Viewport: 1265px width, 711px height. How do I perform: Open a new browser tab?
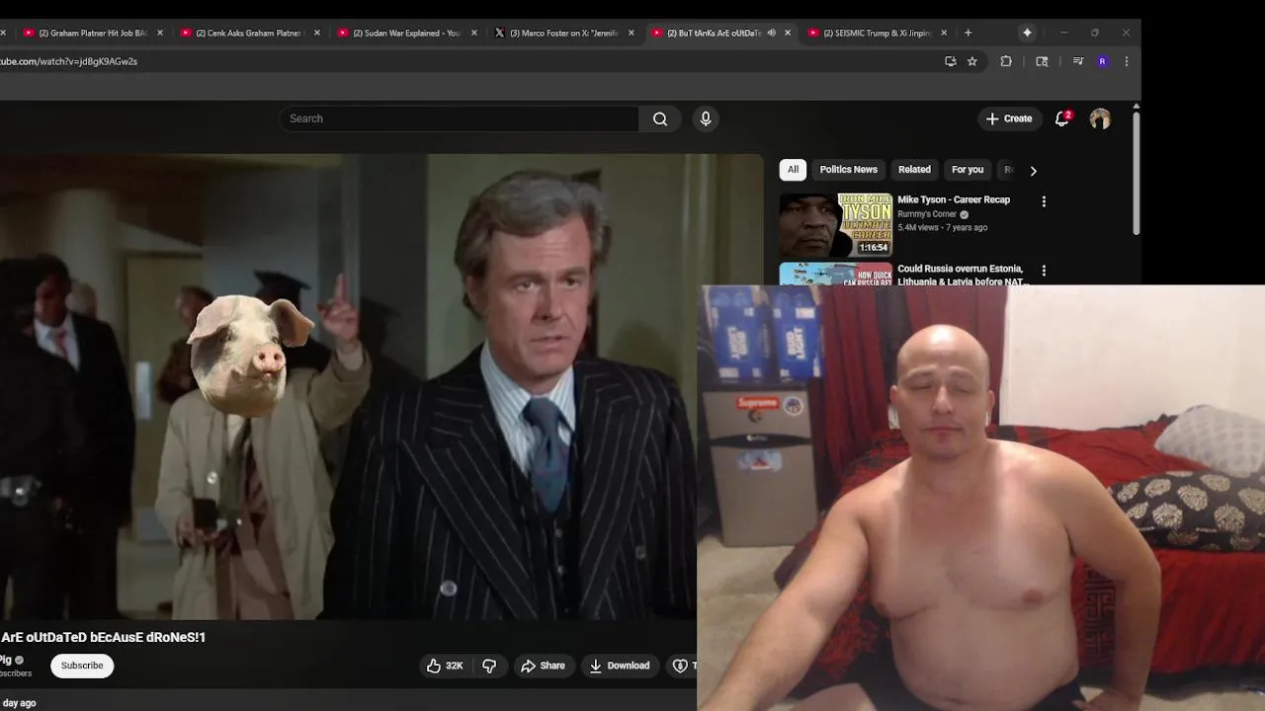point(968,33)
